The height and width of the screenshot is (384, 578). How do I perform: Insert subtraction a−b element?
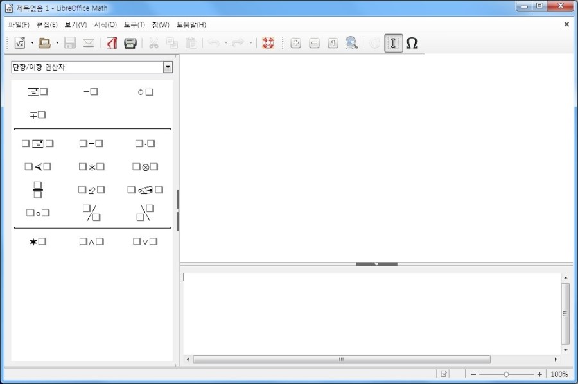coord(91,143)
